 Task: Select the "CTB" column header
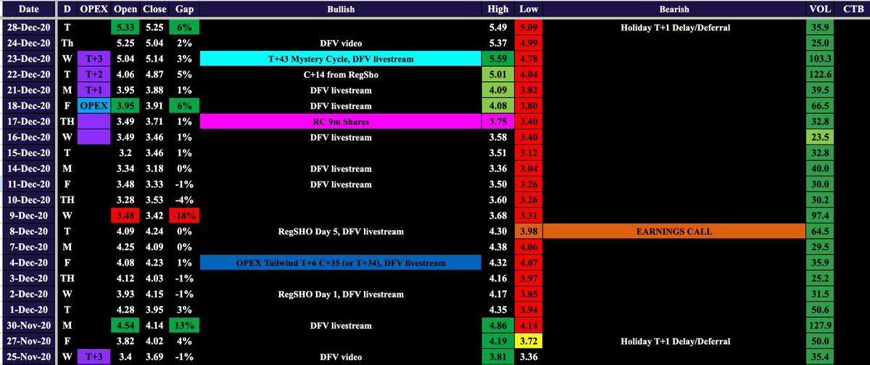point(848,10)
